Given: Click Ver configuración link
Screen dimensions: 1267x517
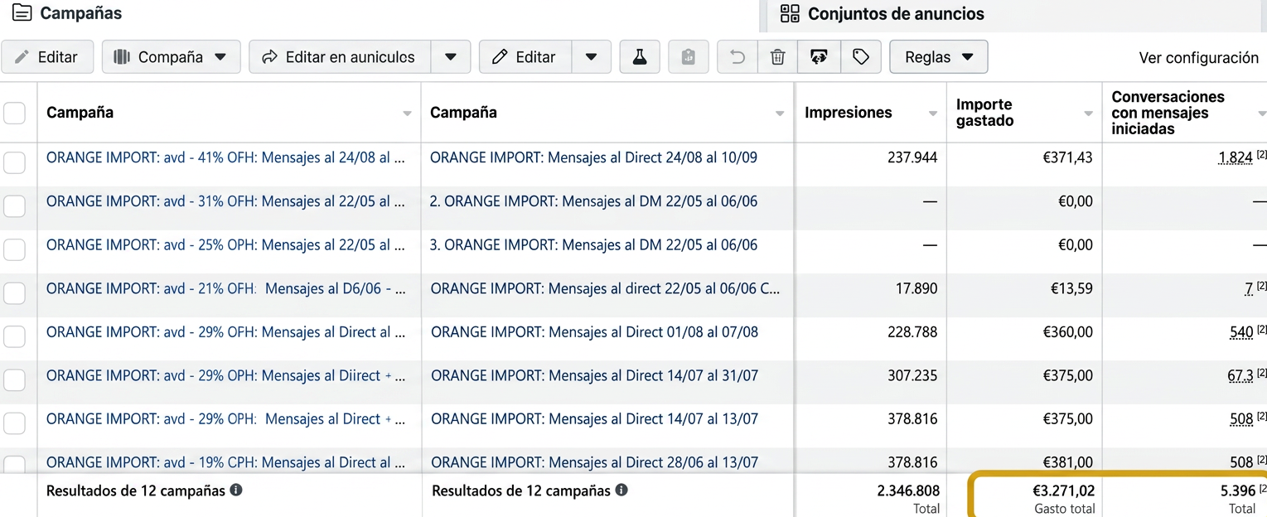Looking at the screenshot, I should (x=1198, y=57).
